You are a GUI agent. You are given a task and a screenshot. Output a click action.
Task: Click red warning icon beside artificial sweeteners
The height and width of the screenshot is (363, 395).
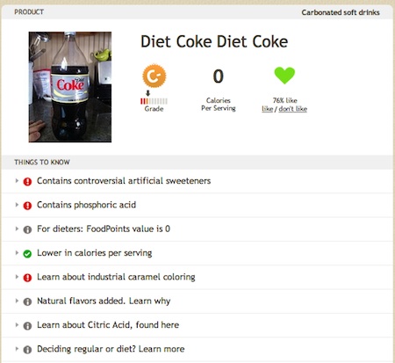(27, 181)
